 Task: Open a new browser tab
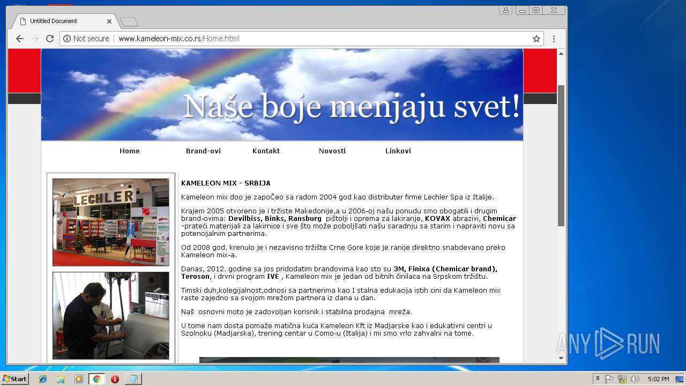[x=129, y=21]
